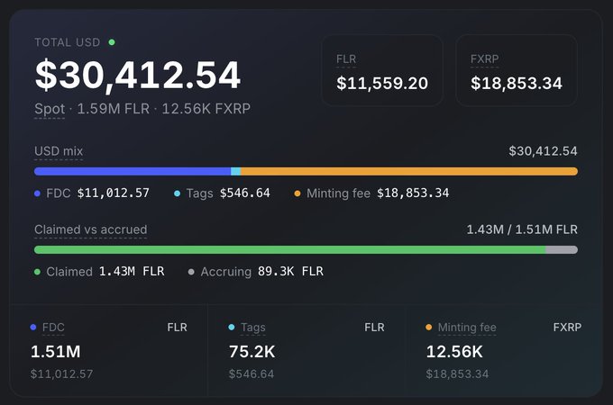Click the USD mix underlined label
The width and height of the screenshot is (613, 405).
pos(59,151)
